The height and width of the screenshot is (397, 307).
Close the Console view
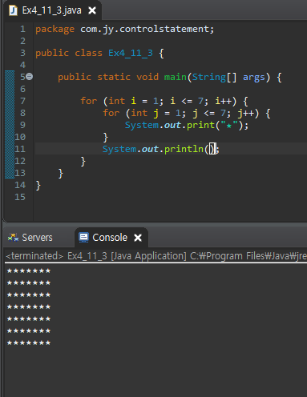(138, 238)
